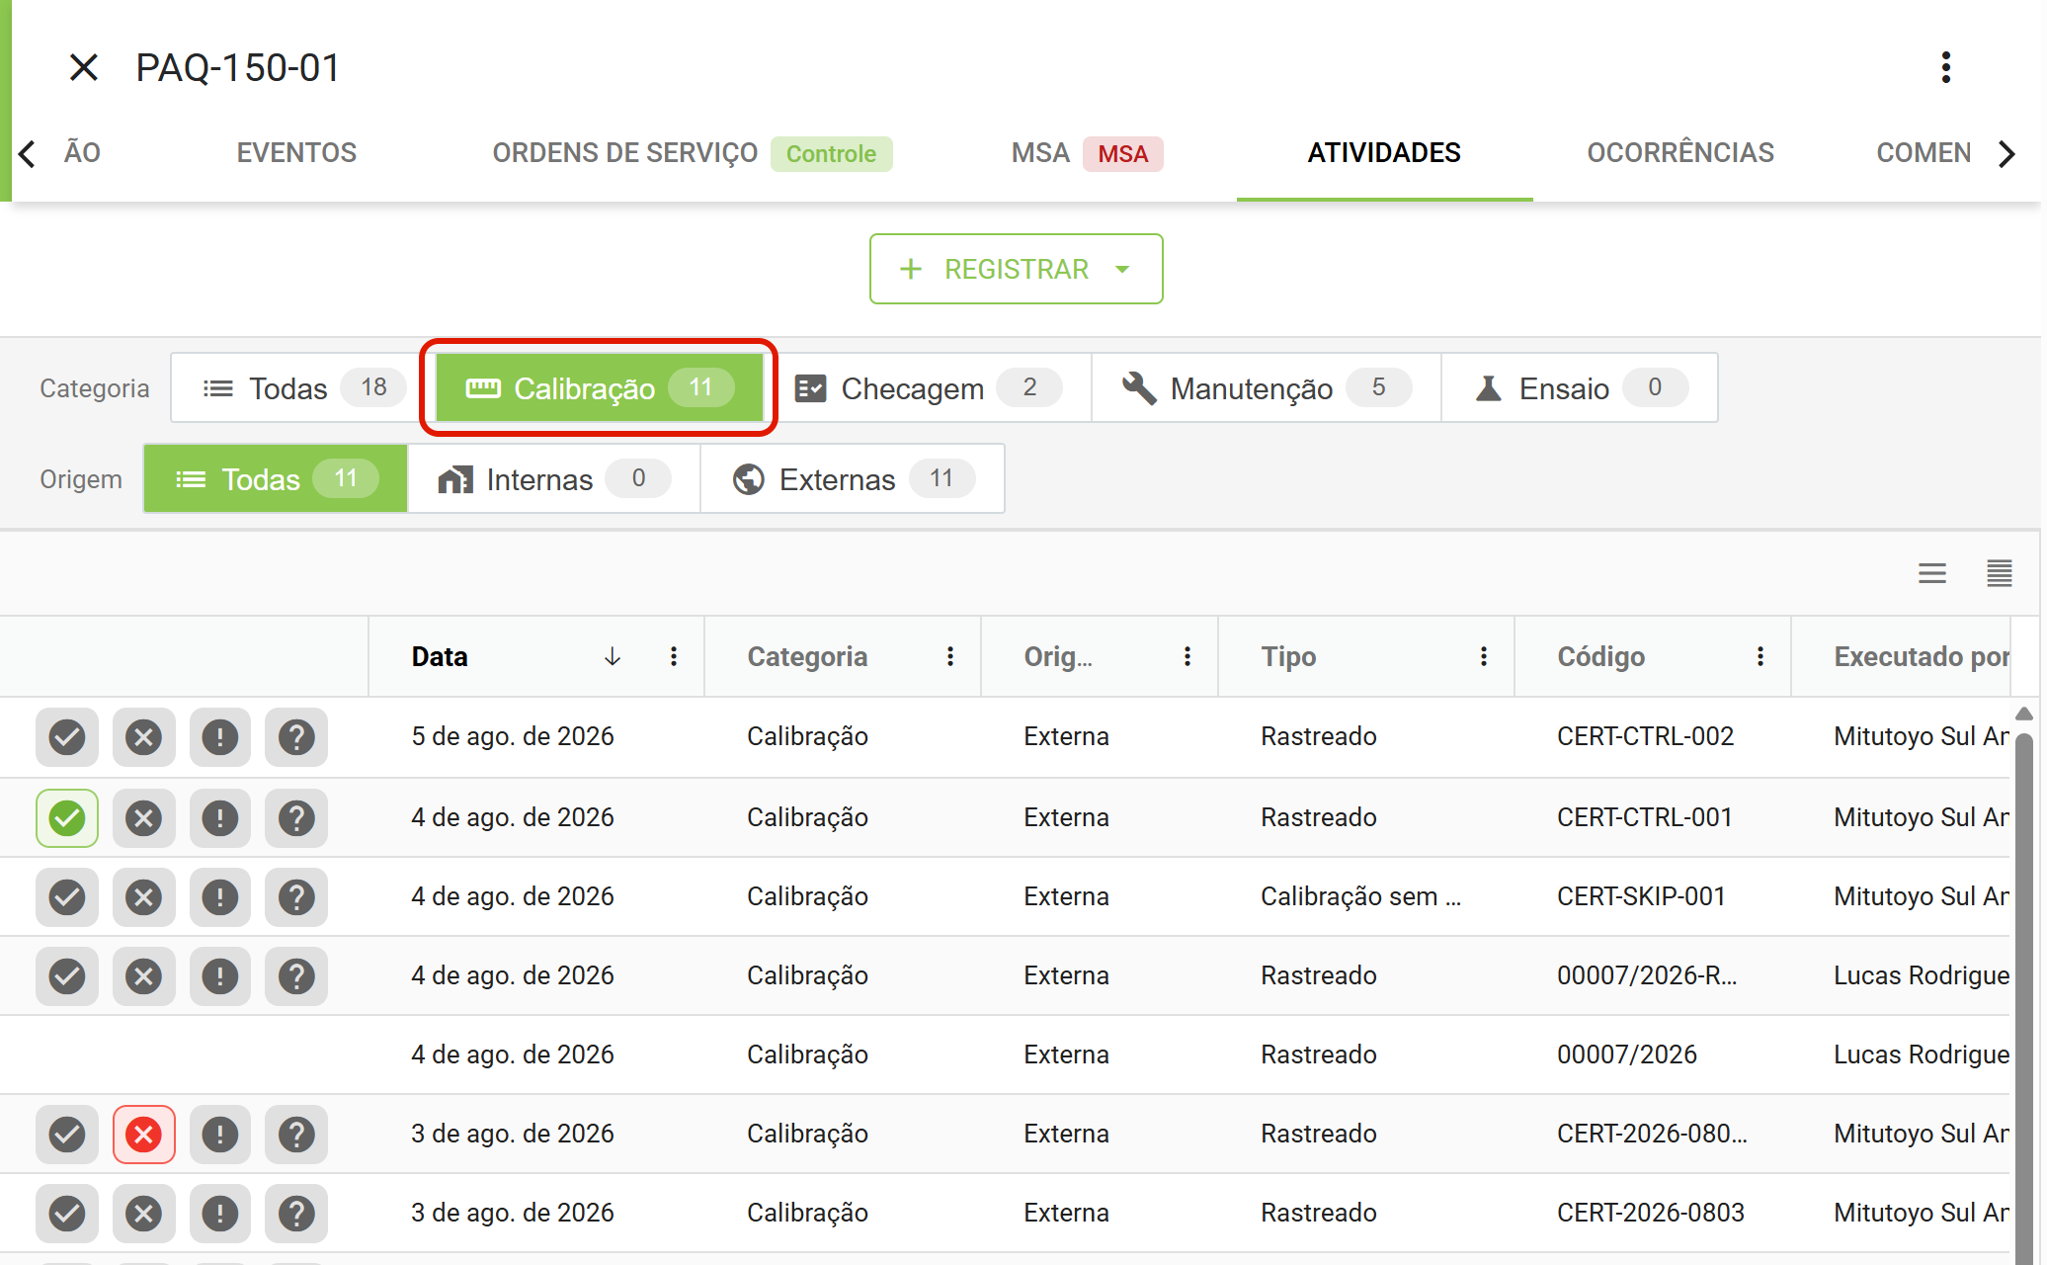
Task: Mark CERT-CTRL-002 row as approved
Action: [67, 737]
